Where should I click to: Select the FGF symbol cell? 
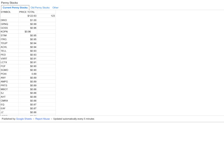point(10,66)
